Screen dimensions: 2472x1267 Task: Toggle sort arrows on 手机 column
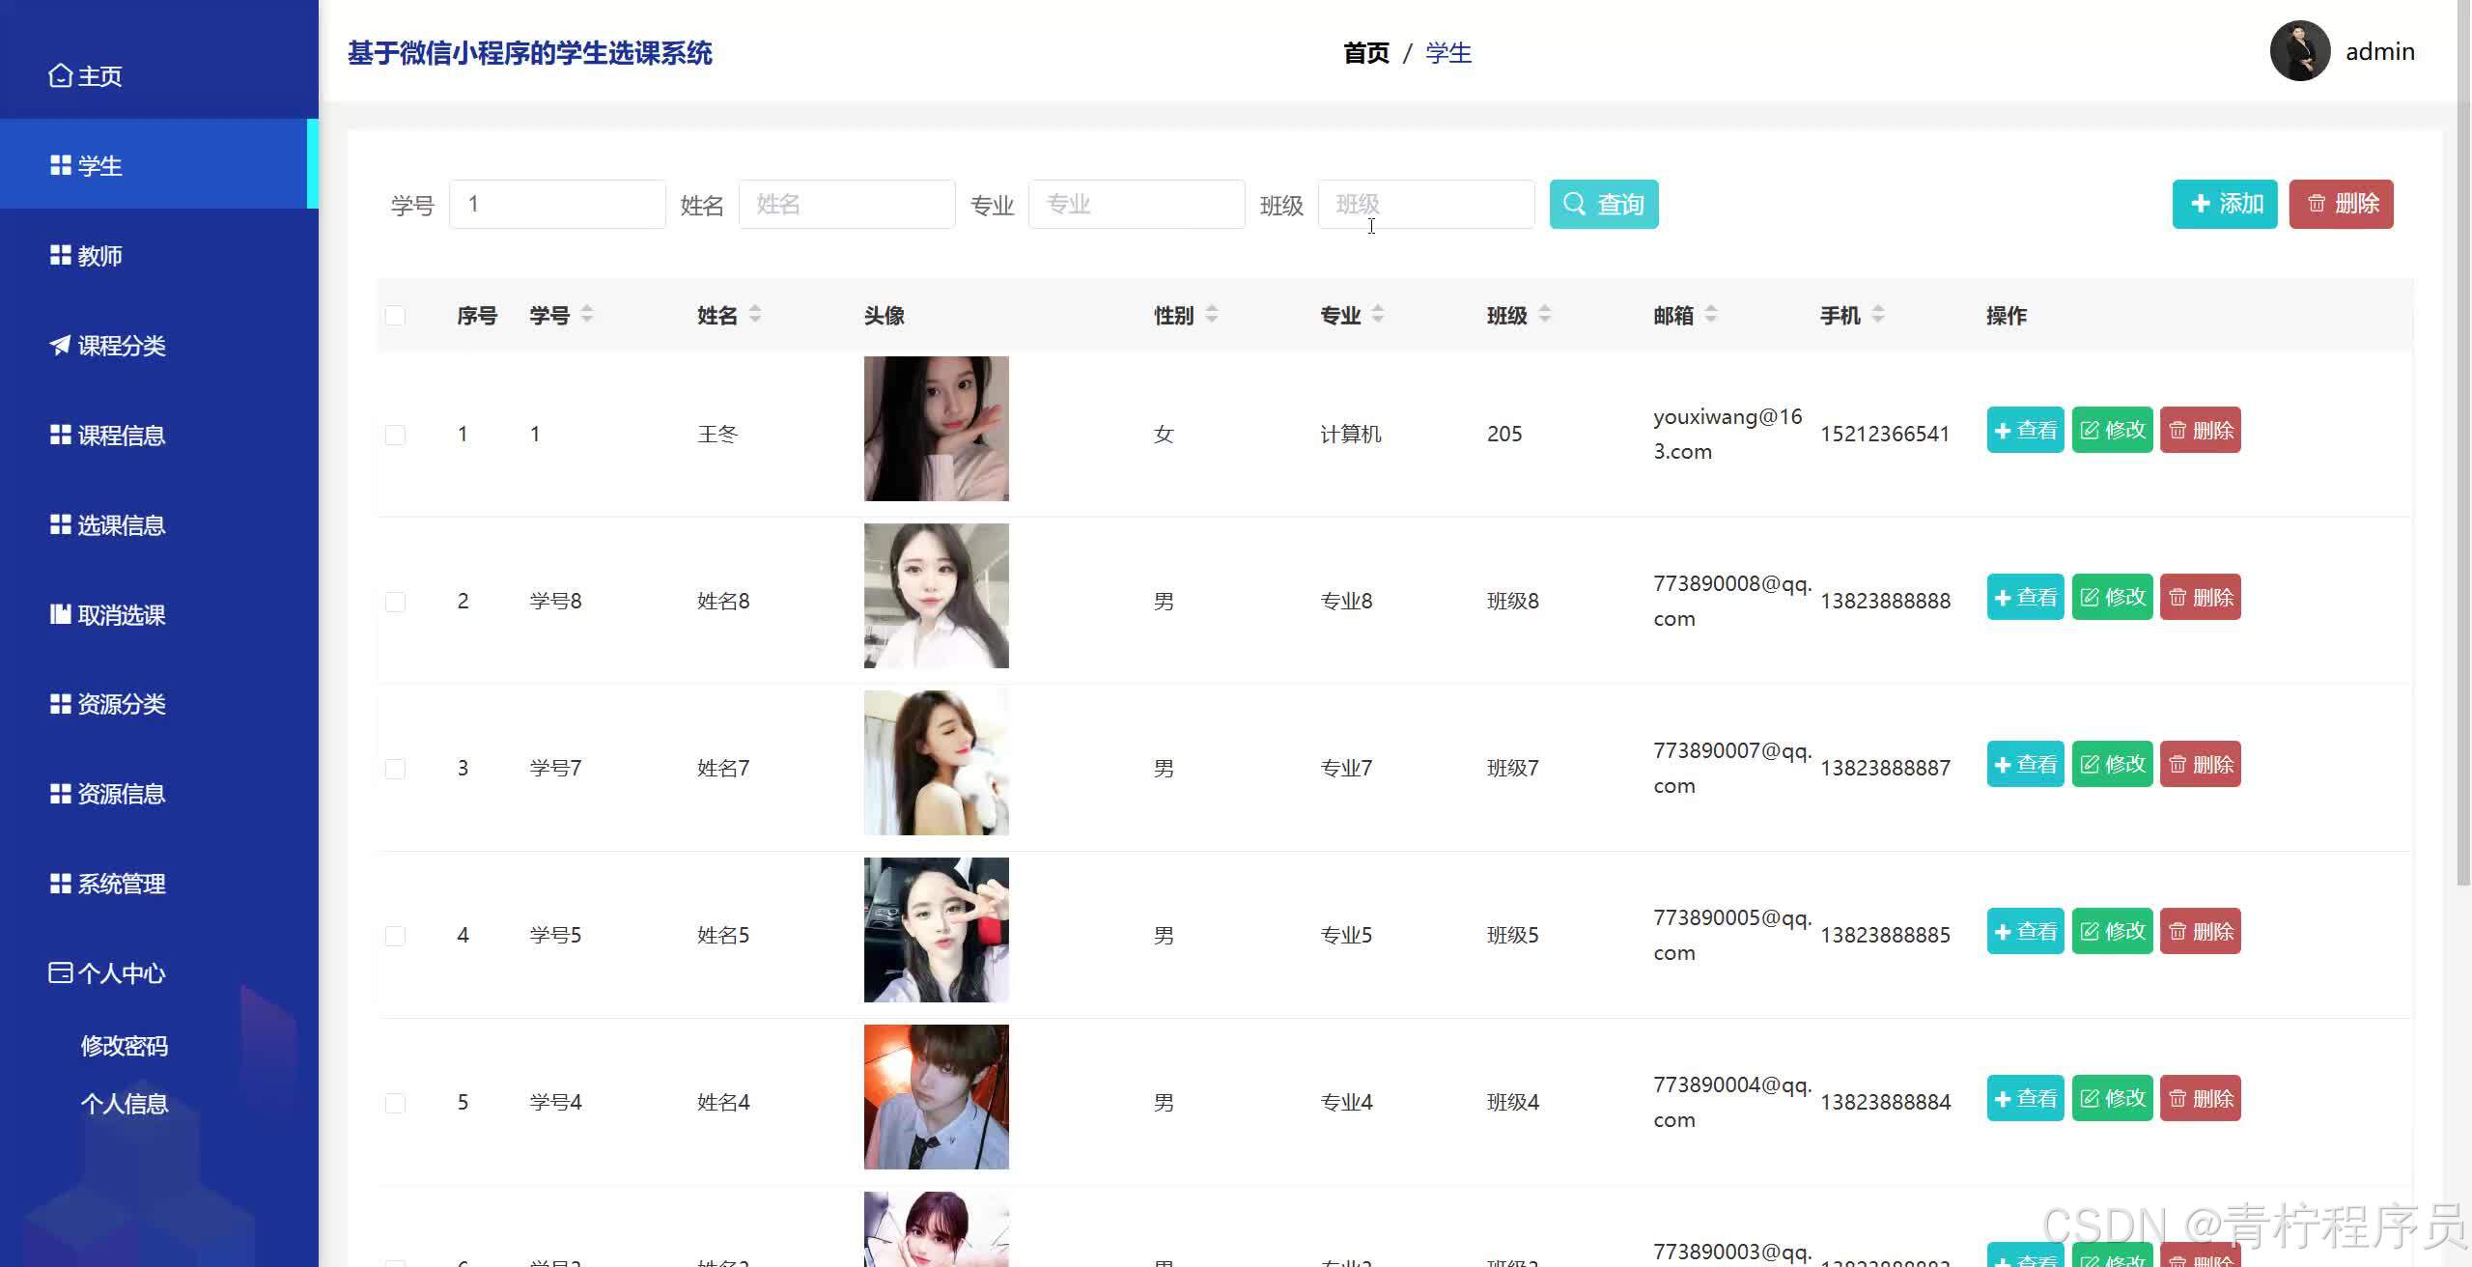tap(1878, 314)
